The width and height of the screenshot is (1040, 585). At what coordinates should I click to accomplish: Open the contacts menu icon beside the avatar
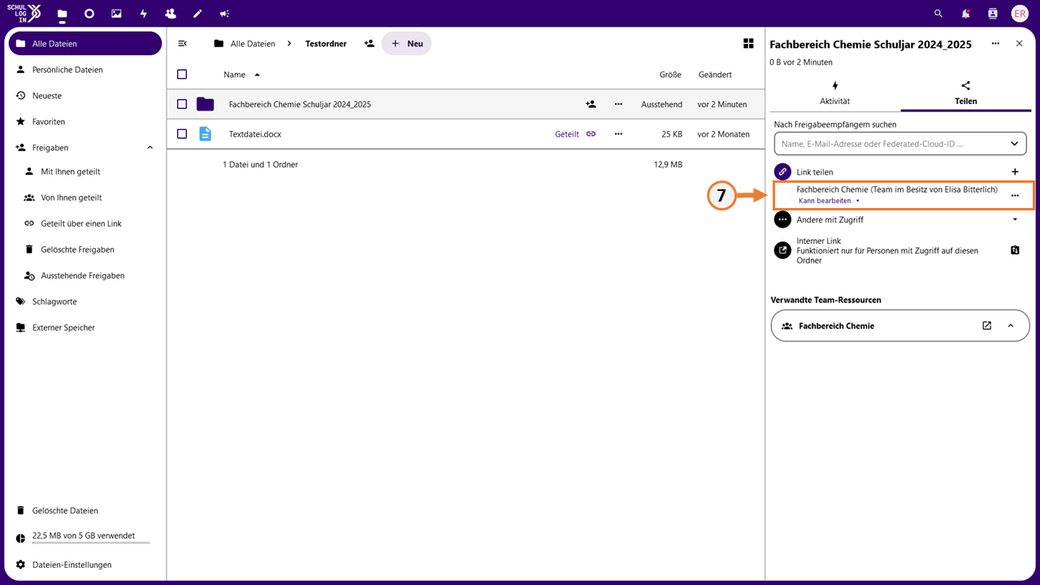[992, 14]
